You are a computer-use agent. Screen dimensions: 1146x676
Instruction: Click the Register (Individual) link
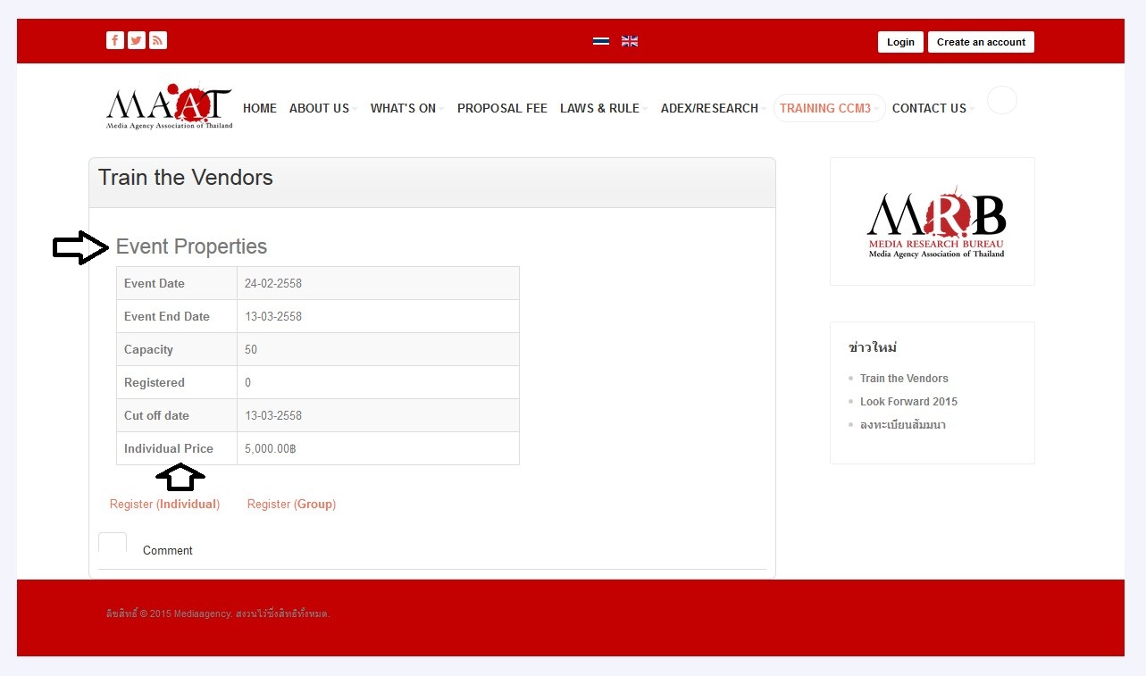point(164,504)
